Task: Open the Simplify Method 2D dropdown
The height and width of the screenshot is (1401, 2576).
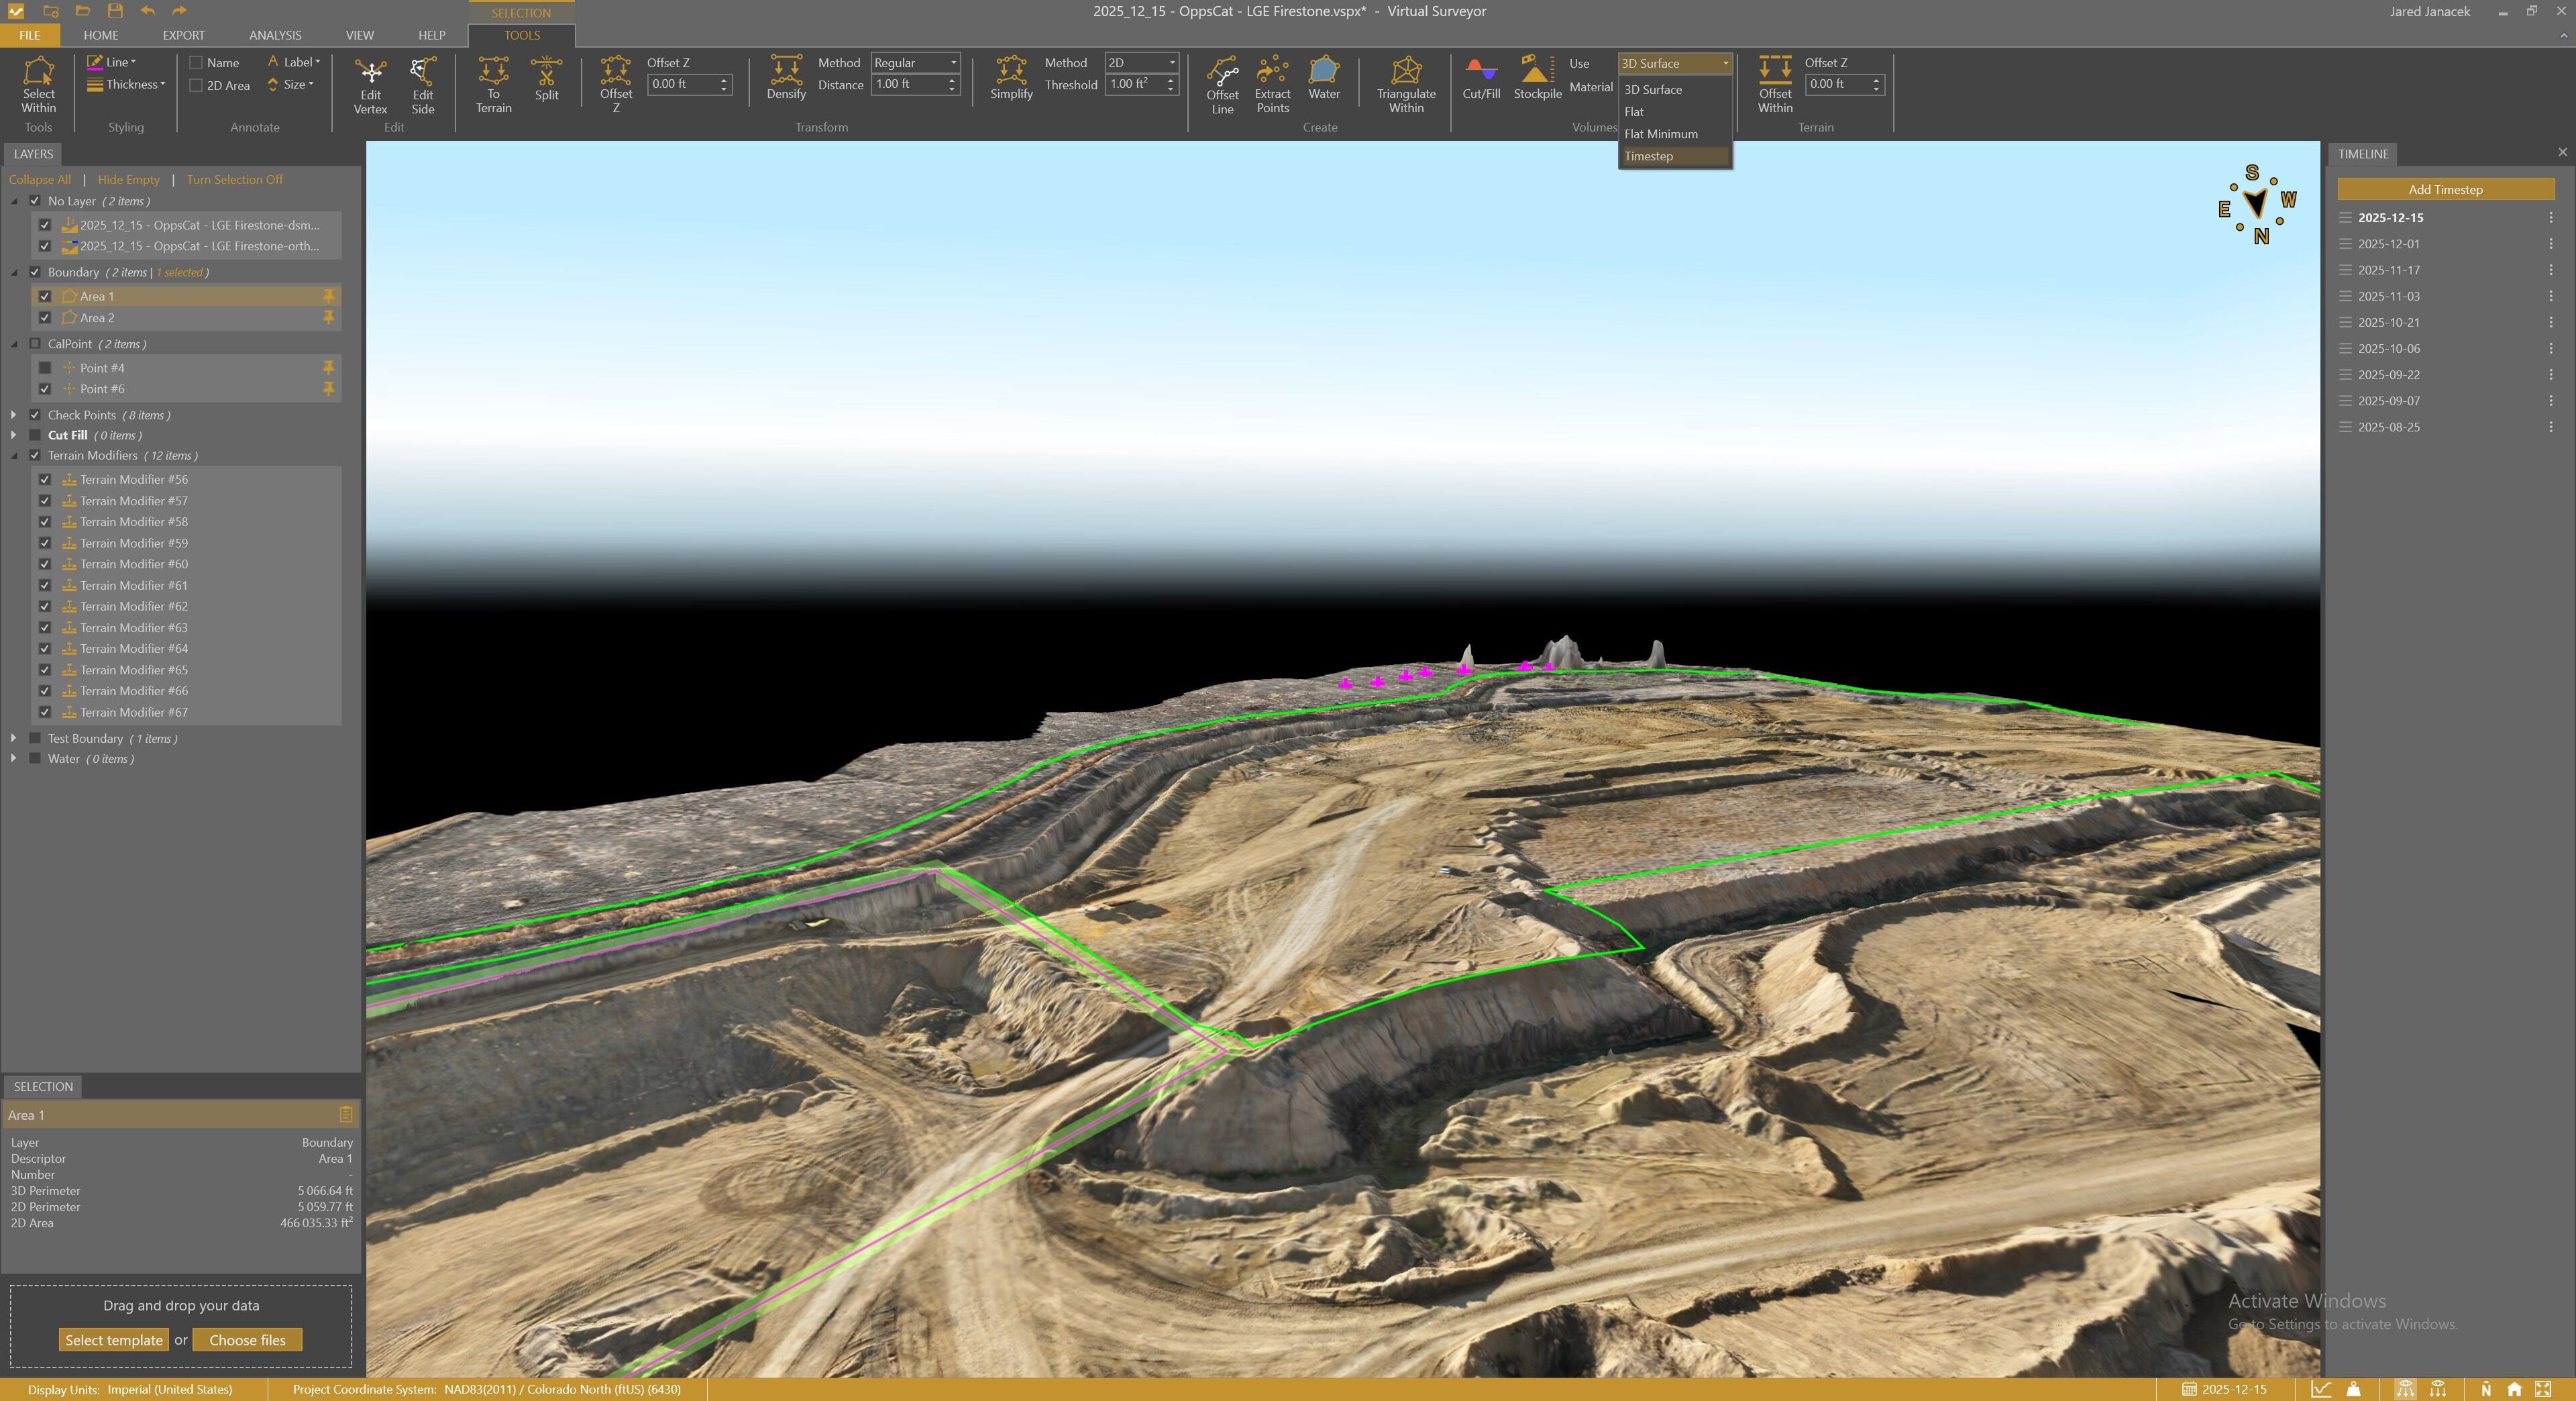Action: (x=1141, y=62)
